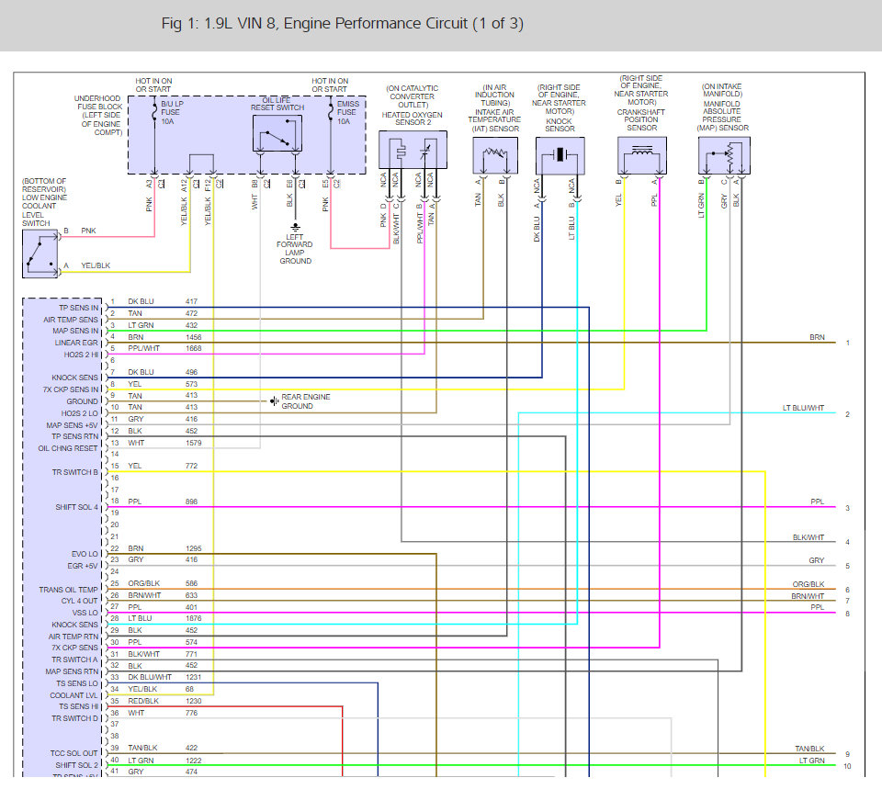Click the TCC SOL OUT pin label
Screen dimensions: 882x789
[x=73, y=753]
